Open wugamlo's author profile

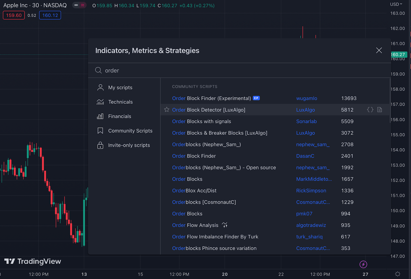[x=306, y=98]
